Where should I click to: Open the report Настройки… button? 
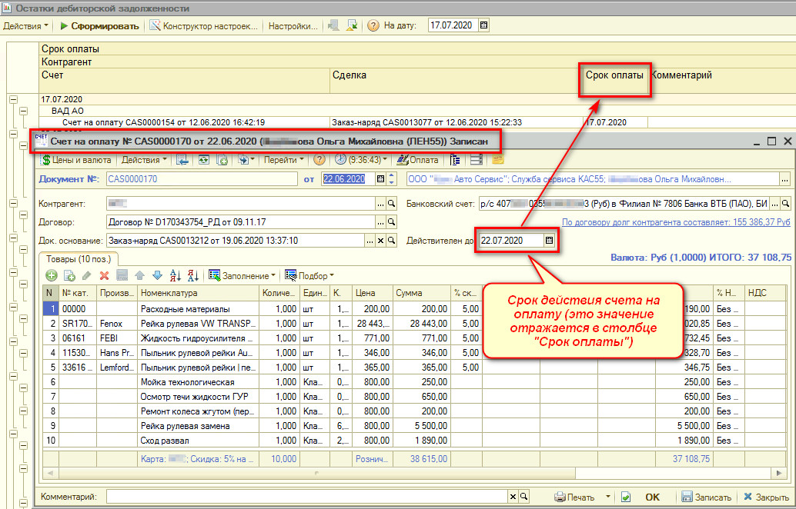(x=293, y=26)
